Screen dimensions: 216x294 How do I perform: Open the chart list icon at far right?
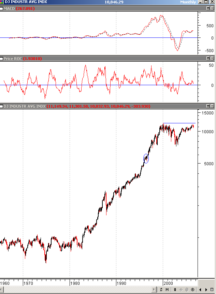coord(212,290)
